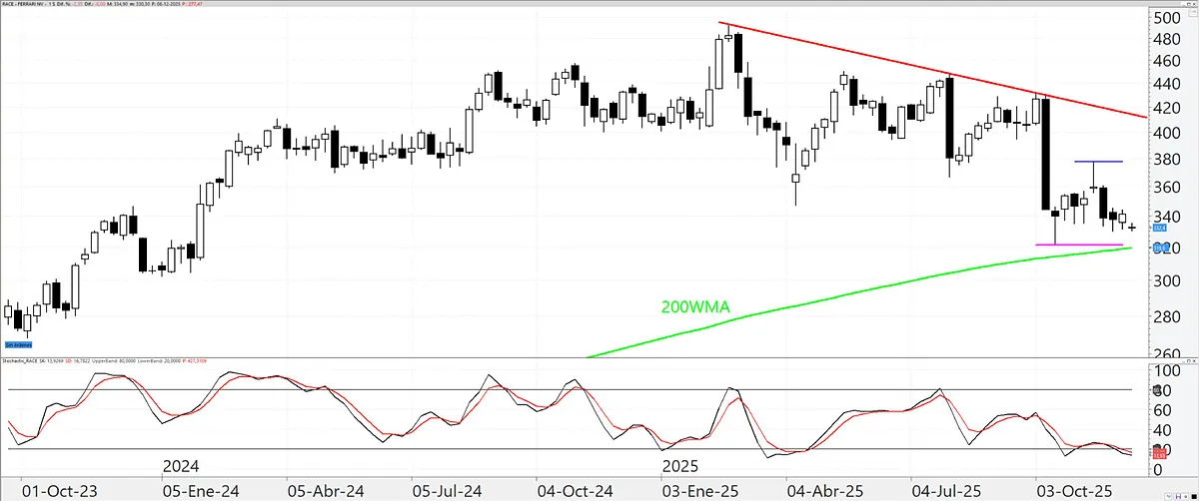Click the 500 price level on axis

pos(1167,17)
